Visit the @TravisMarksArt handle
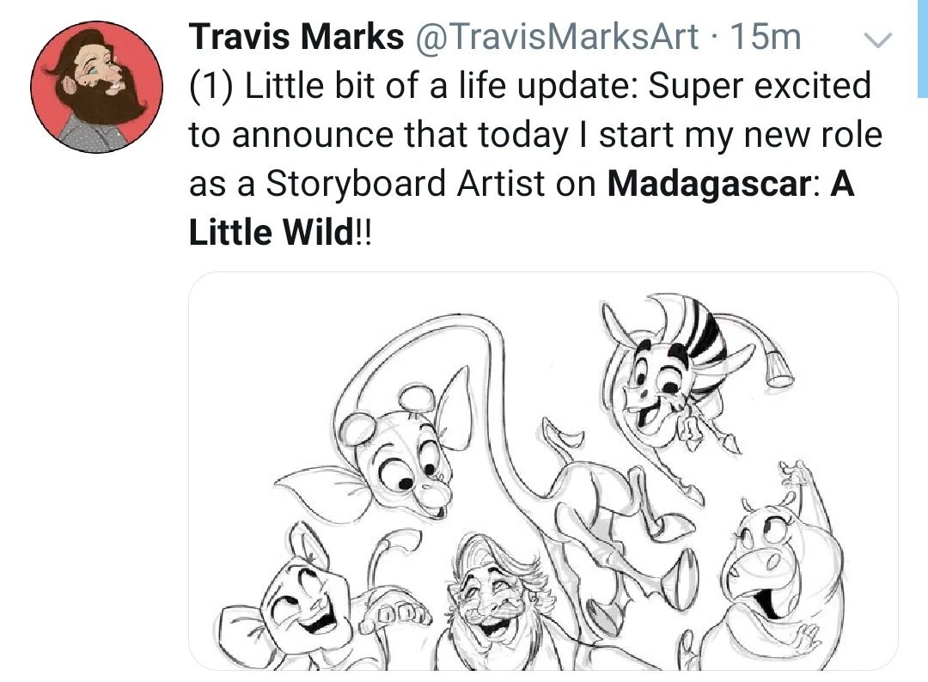Viewport: 928px width, 682px height. tap(561, 37)
